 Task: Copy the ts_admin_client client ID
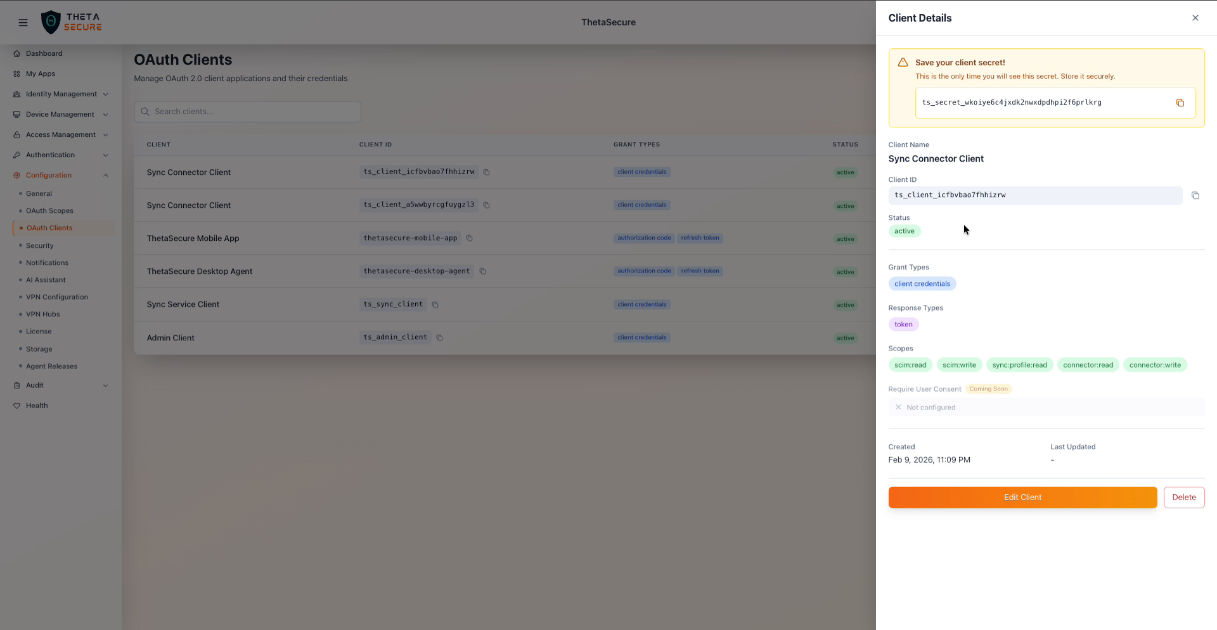[x=439, y=337]
